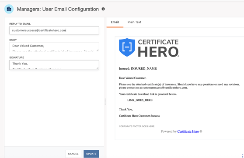Click 'CORPORATE FOOTER GOES HERE.' text
Viewport: 244px width, 158px height.
coord(137,126)
